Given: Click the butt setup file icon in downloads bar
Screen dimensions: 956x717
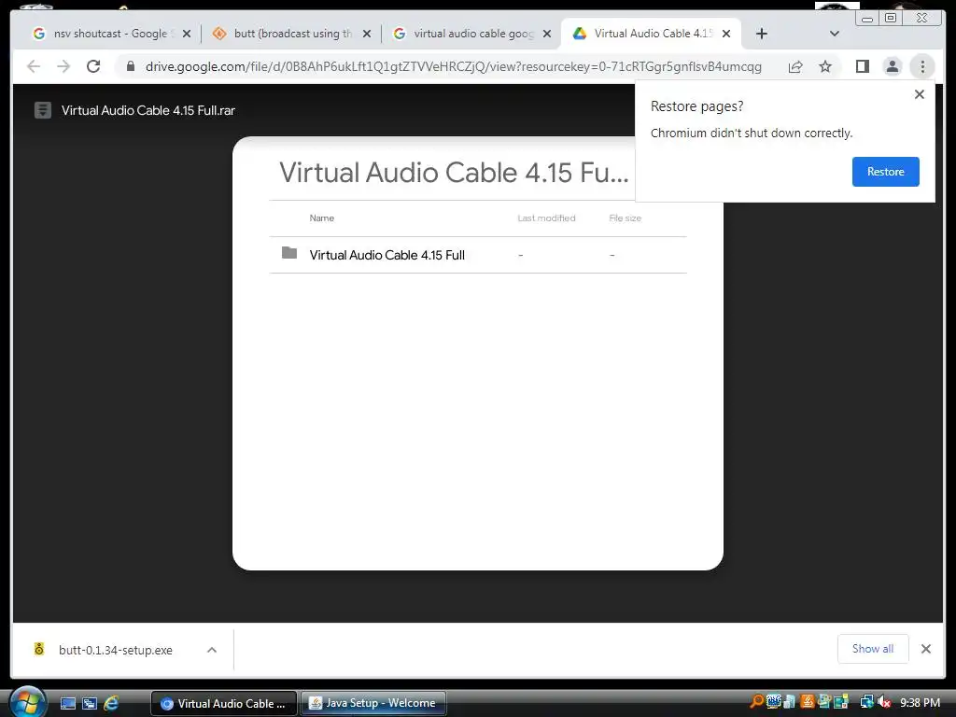Looking at the screenshot, I should tap(39, 650).
